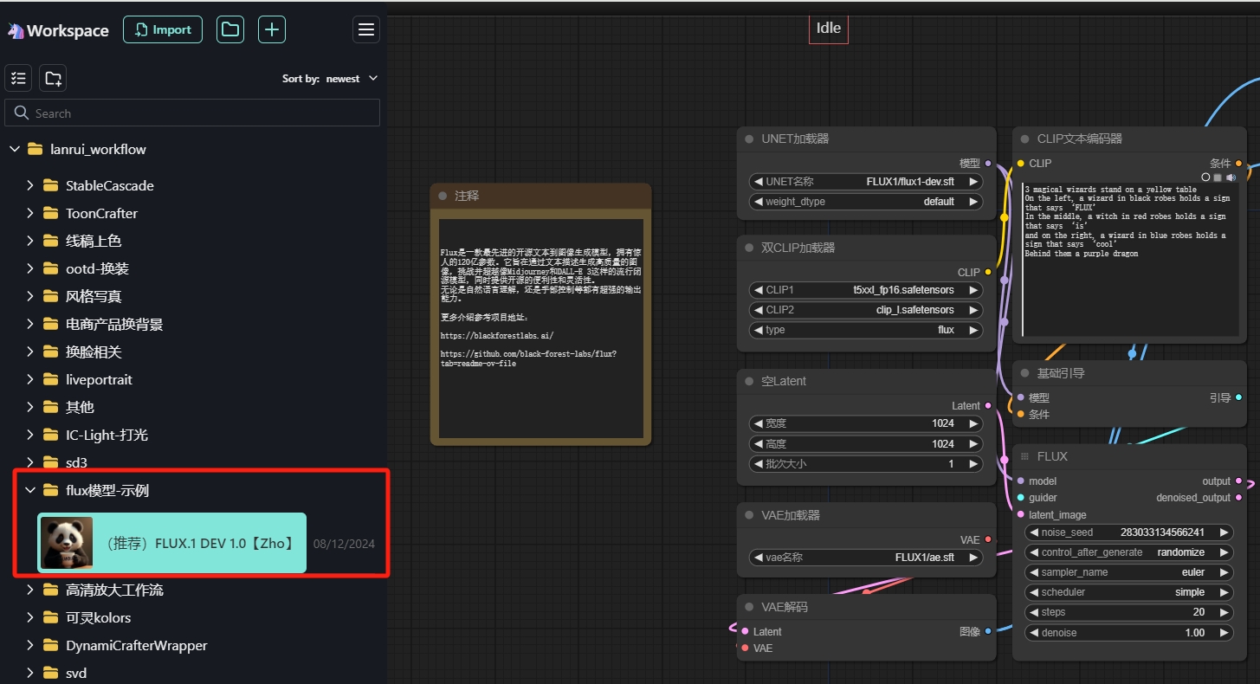This screenshot has width=1260, height=684.
Task: Collapse the lanrui_workflow folder chevron
Action: click(14, 149)
